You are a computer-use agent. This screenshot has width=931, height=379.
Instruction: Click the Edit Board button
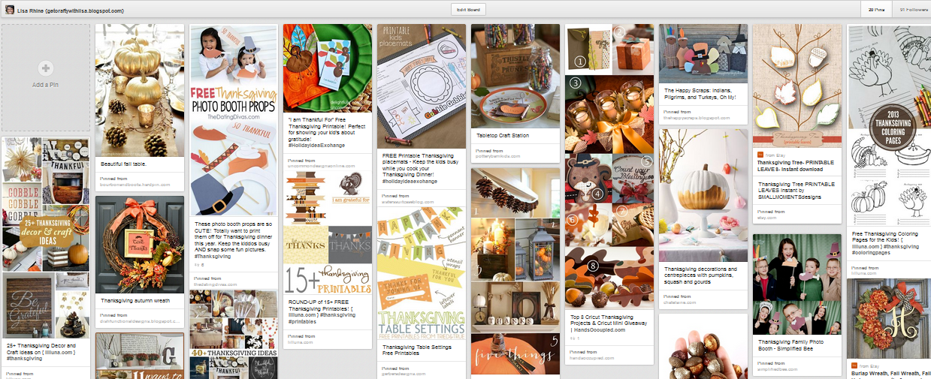click(x=469, y=10)
